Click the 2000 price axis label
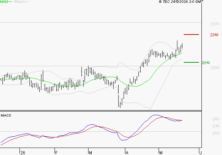The height and width of the screenshot is (155, 222). click(x=215, y=68)
